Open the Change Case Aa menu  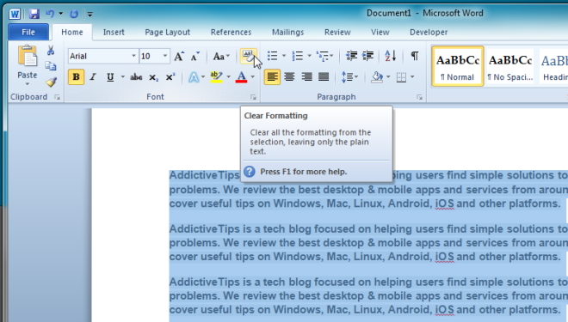221,56
